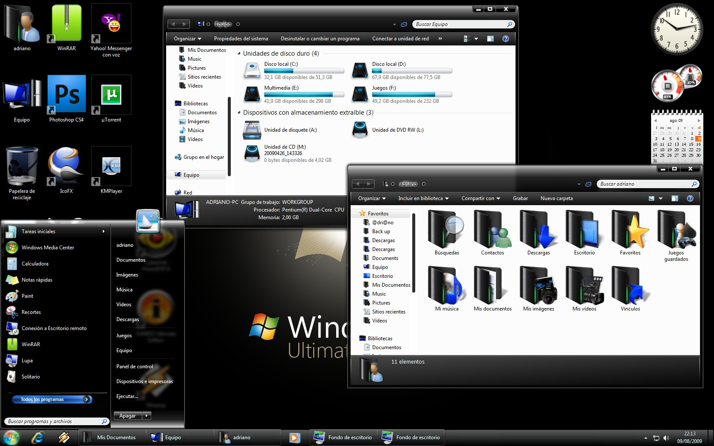Screen dimensions: 714x446
Task: Open Winamp lightning icon on taskbar
Action: tap(64, 437)
